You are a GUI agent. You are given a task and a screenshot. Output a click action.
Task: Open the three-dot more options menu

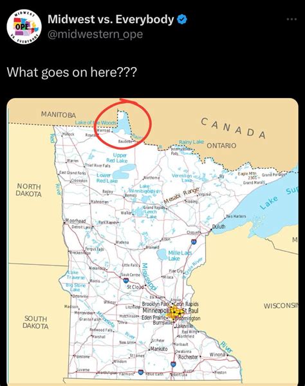pyautogui.click(x=291, y=19)
